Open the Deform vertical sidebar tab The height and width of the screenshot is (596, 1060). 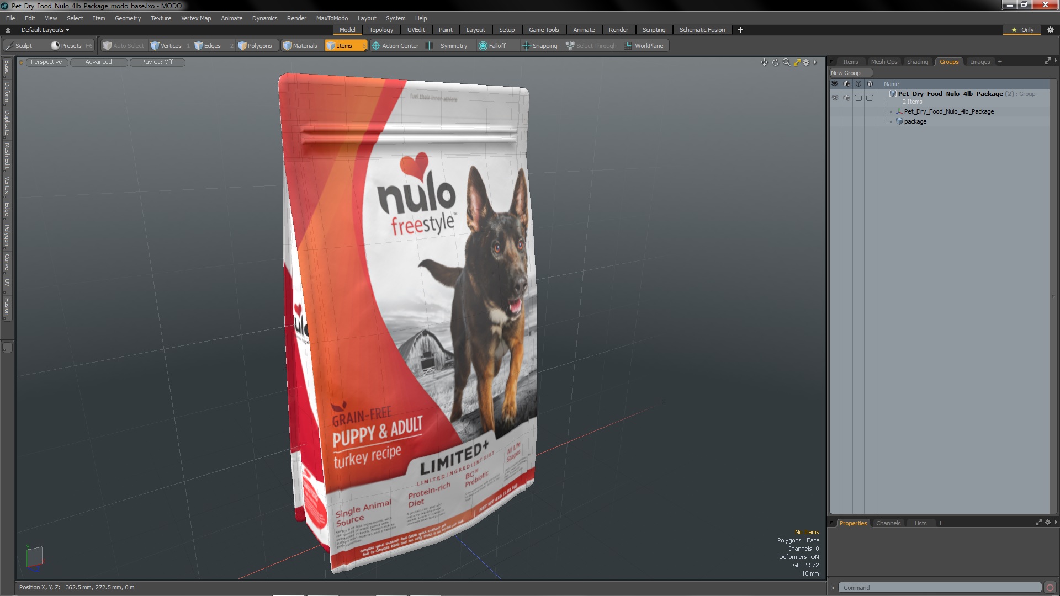7,92
